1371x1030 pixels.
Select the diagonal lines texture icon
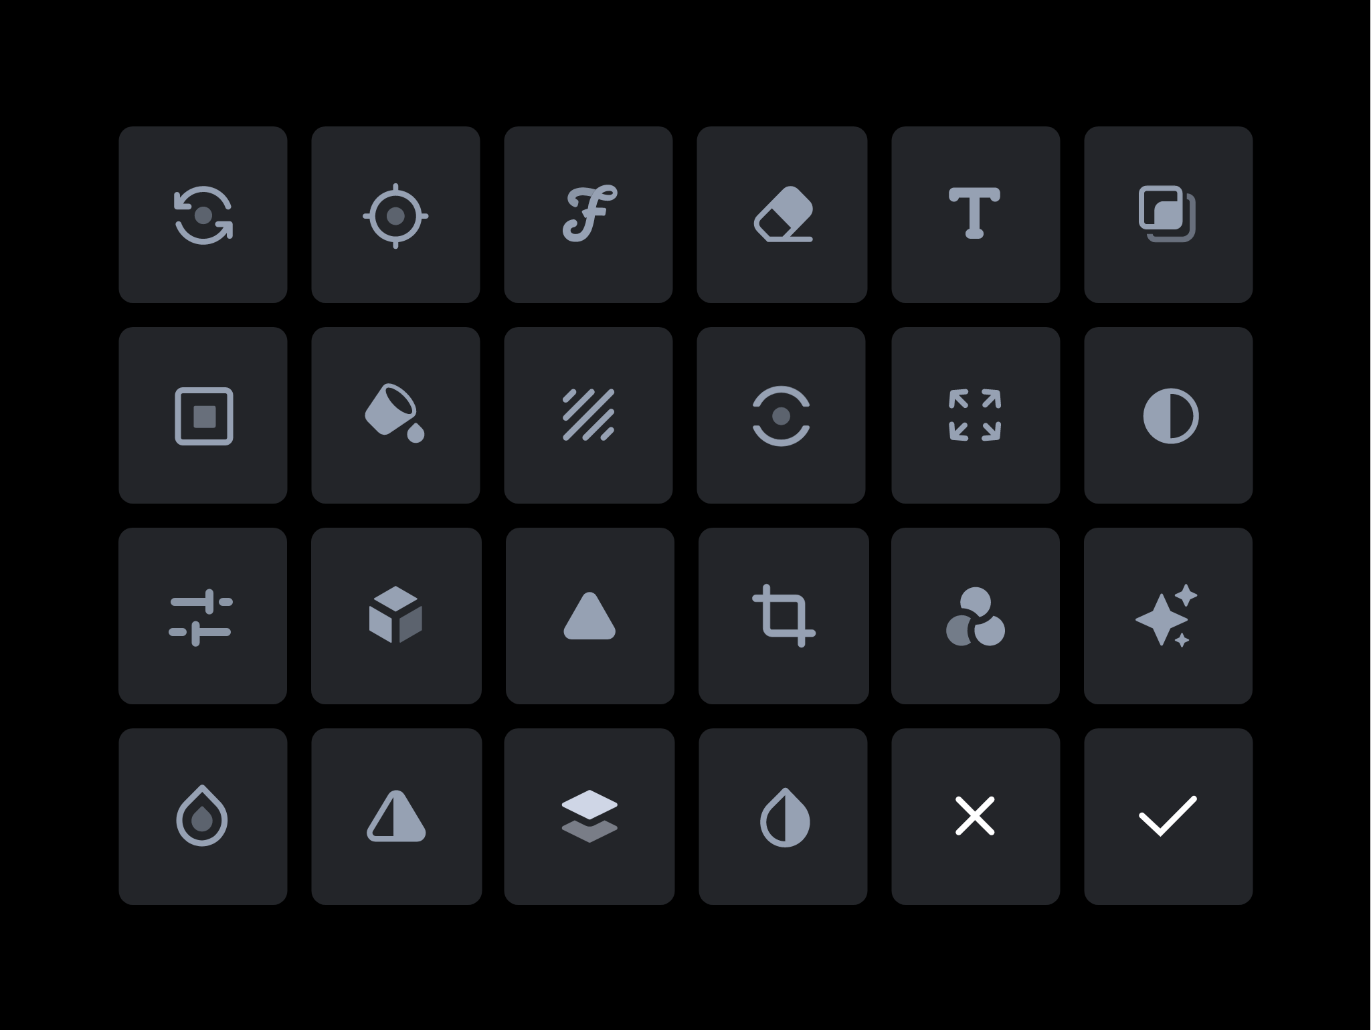coord(589,415)
